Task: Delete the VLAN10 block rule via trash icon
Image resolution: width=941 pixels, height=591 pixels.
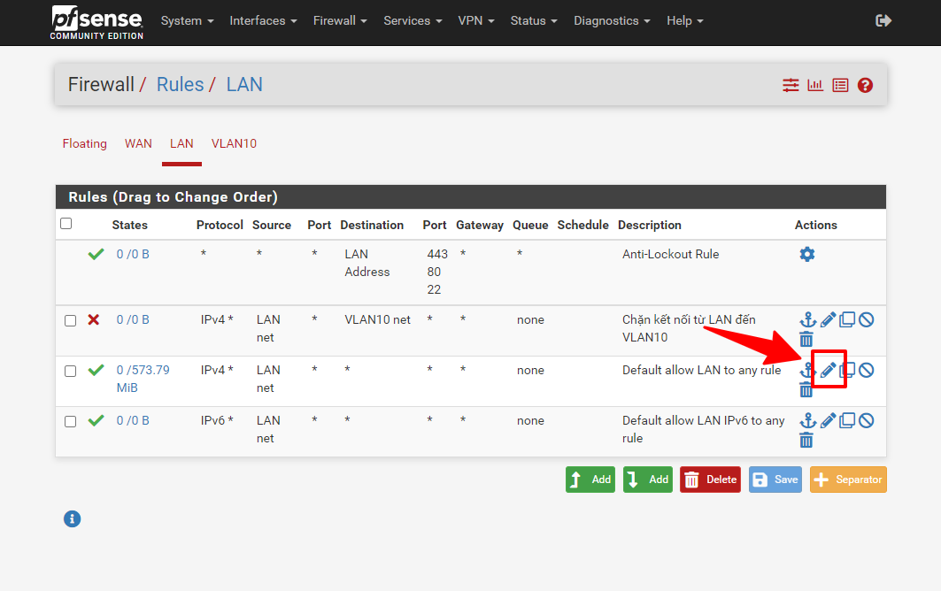Action: tap(806, 340)
